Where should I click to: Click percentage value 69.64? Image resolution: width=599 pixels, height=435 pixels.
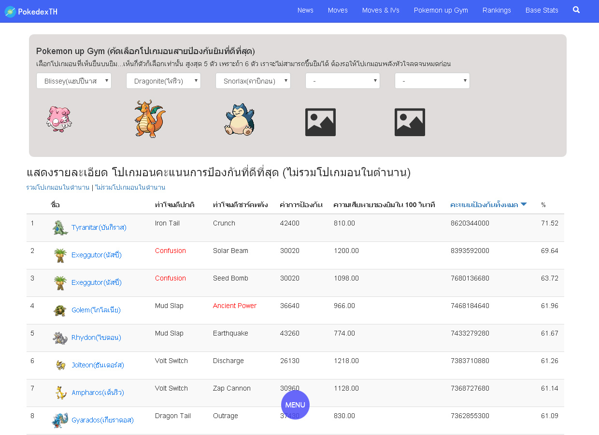pyautogui.click(x=550, y=251)
